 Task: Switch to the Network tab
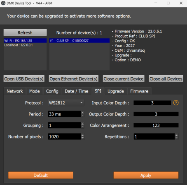(15, 91)
